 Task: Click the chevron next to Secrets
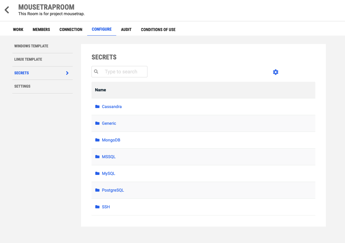pyautogui.click(x=67, y=73)
